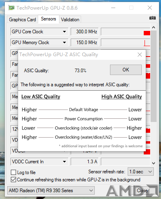161x199 pixels.
Task: Open the Validation tab
Action: point(70,20)
